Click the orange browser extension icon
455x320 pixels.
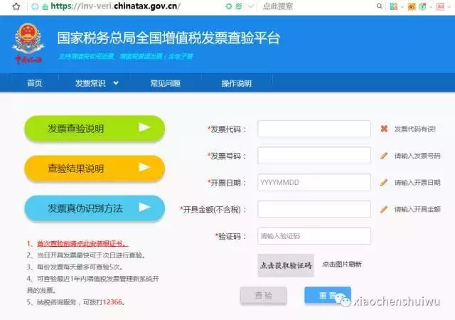412,6
